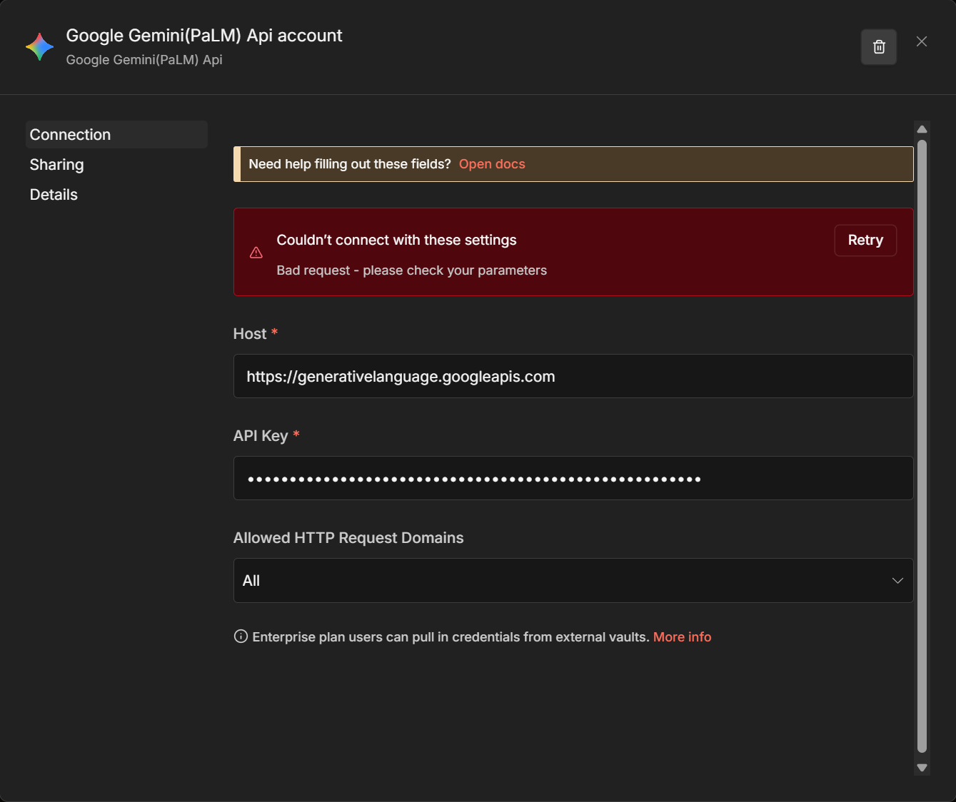Click the Gemini sparkle logo icon

tap(39, 47)
